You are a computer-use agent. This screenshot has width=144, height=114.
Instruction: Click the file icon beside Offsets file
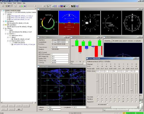(12, 39)
